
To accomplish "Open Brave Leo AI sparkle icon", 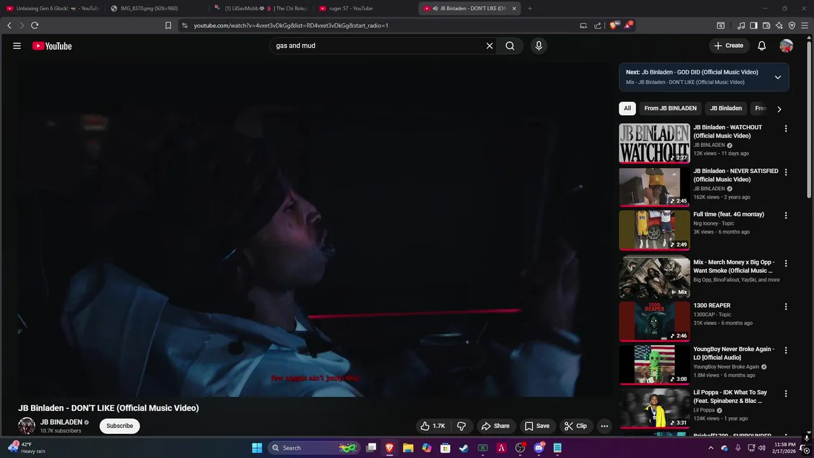I will 779,25.
